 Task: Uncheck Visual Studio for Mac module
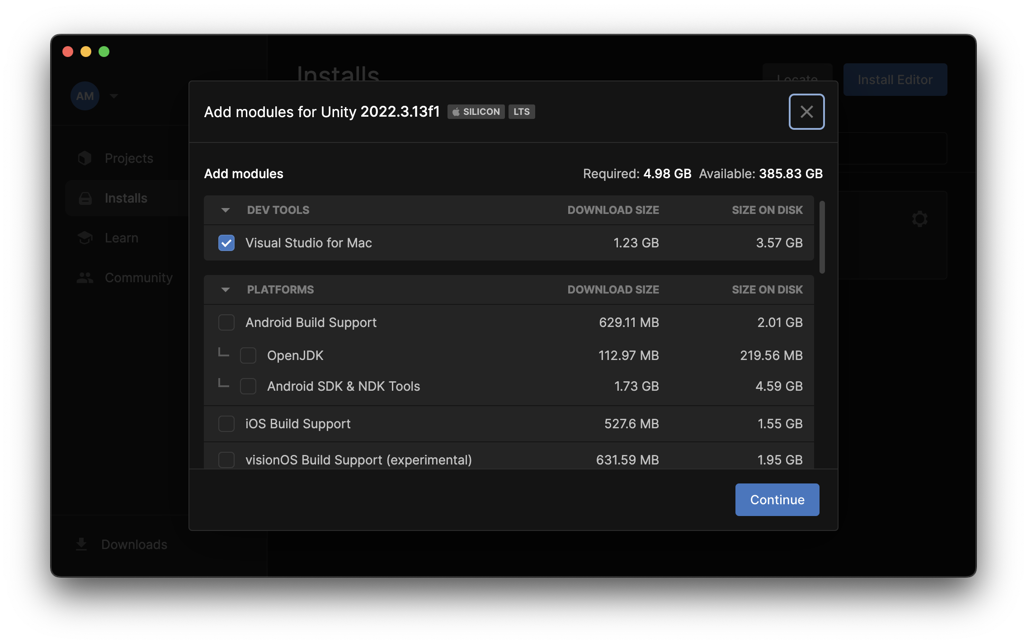tap(226, 243)
